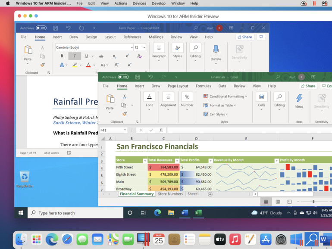Pick text highlight color in Word

(x=75, y=65)
